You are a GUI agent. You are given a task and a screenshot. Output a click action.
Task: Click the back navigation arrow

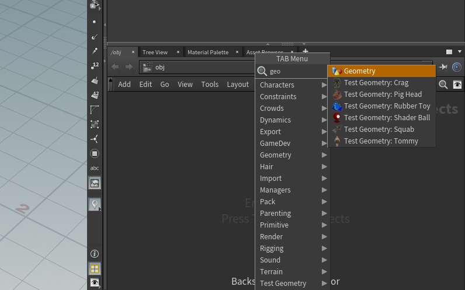[115, 67]
